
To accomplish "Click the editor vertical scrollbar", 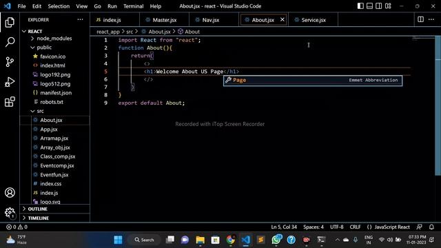I will (x=438, y=105).
